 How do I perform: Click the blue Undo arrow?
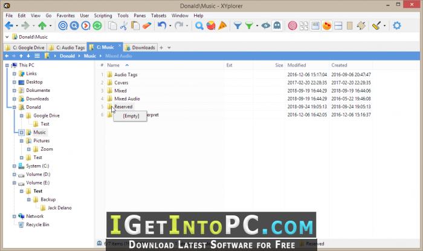coord(162,25)
